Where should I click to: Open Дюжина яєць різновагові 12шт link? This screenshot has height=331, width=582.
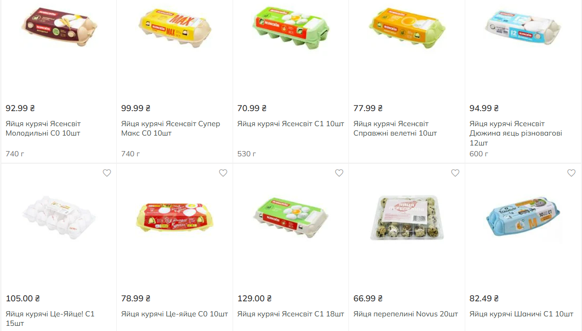click(516, 133)
